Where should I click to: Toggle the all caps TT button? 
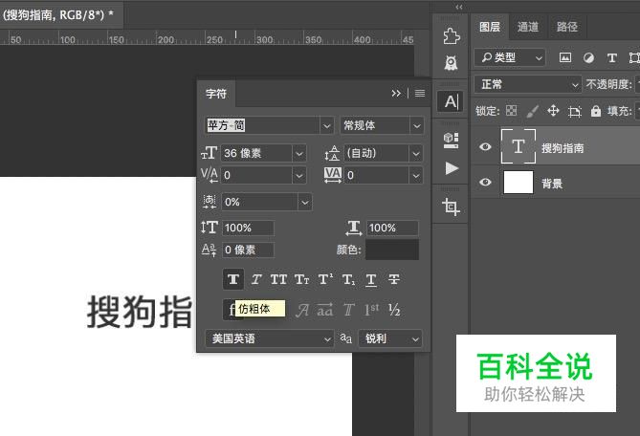click(x=278, y=279)
